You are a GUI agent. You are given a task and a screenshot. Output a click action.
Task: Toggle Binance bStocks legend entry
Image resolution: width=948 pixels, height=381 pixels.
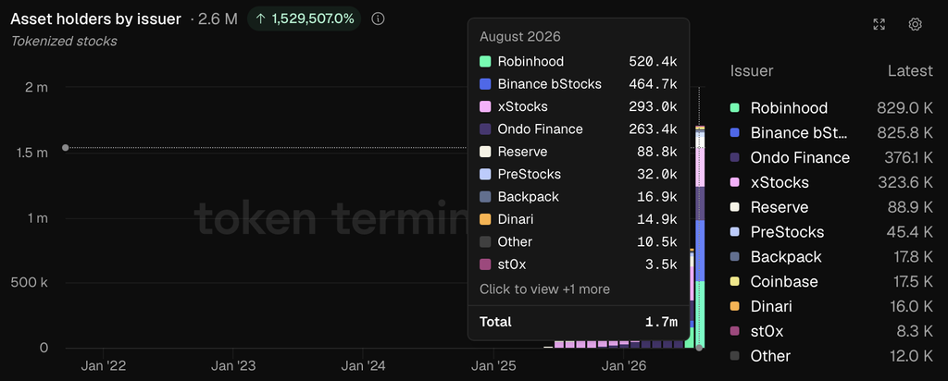831,133
